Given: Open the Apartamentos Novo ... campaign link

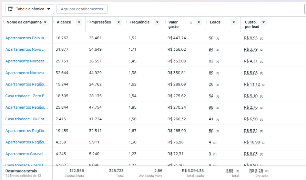Looking at the screenshot, I should click(x=25, y=49).
